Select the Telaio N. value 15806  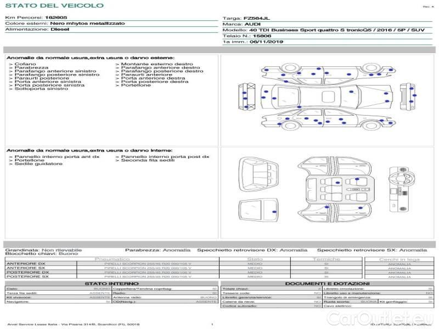click(262, 36)
